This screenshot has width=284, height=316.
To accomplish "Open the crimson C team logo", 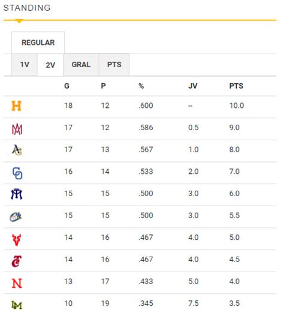I will pyautogui.click(x=17, y=261).
